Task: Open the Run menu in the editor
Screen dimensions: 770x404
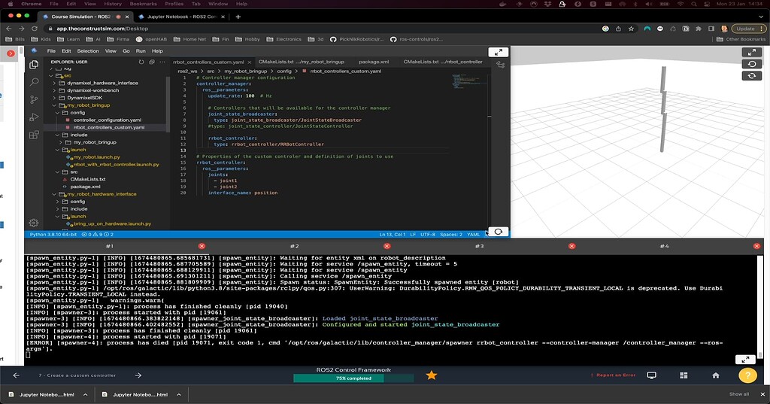Action: pos(141,50)
